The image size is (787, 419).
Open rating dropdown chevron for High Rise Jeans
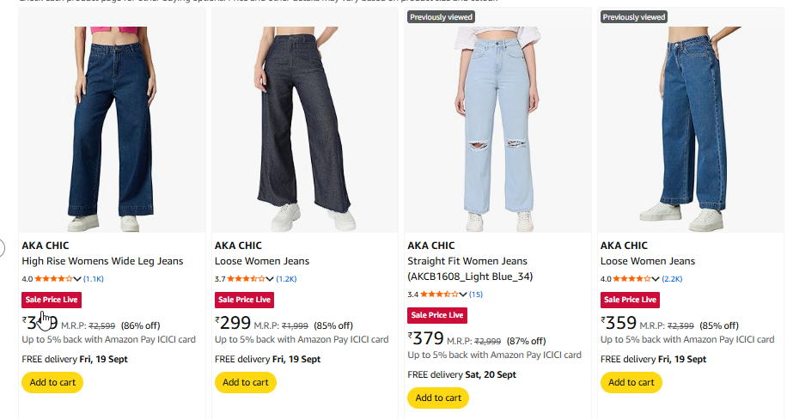[x=76, y=279]
